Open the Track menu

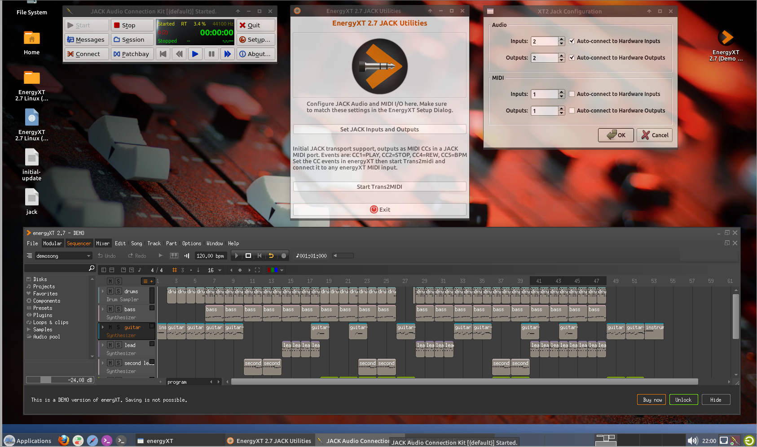(154, 243)
